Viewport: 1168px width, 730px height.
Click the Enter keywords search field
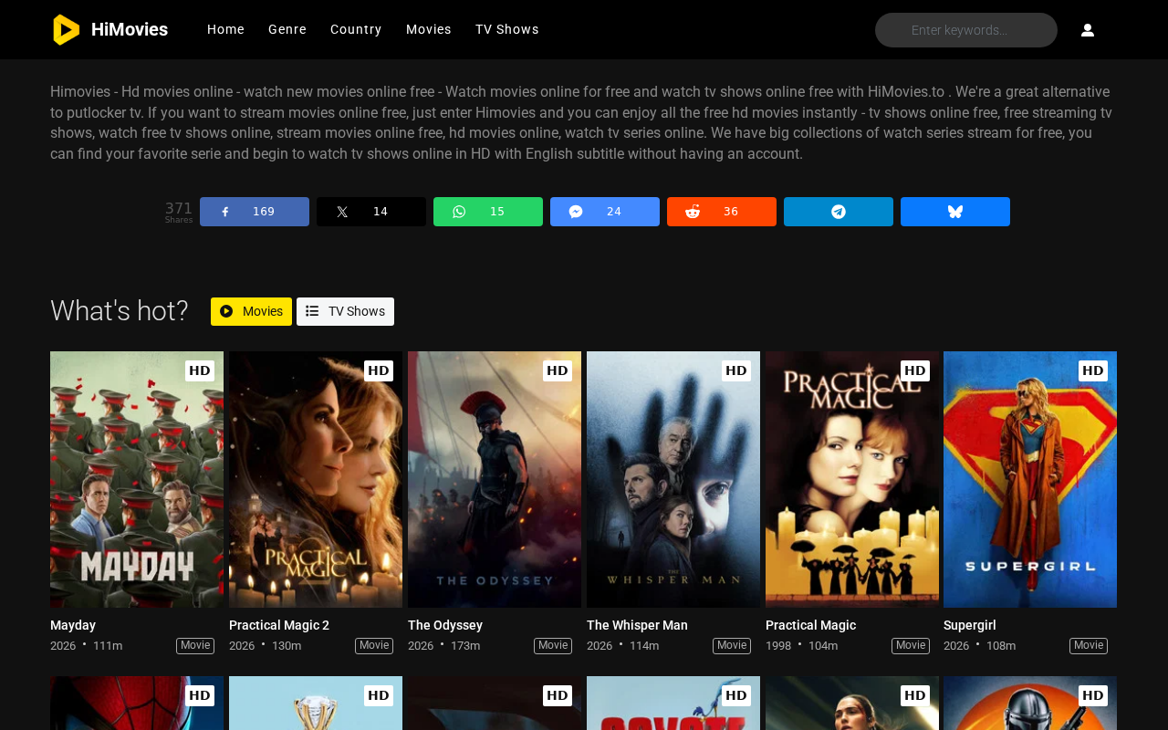click(966, 30)
